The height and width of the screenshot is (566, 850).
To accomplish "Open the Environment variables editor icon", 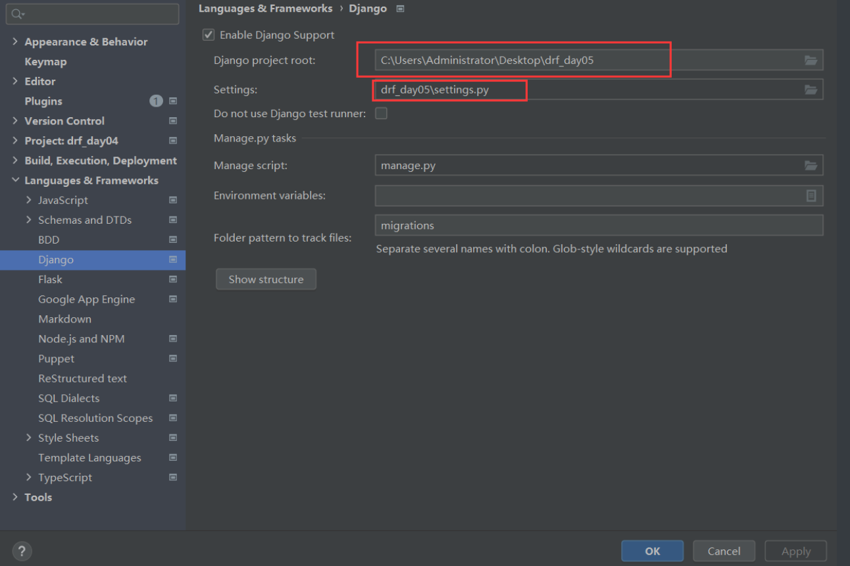I will click(811, 195).
